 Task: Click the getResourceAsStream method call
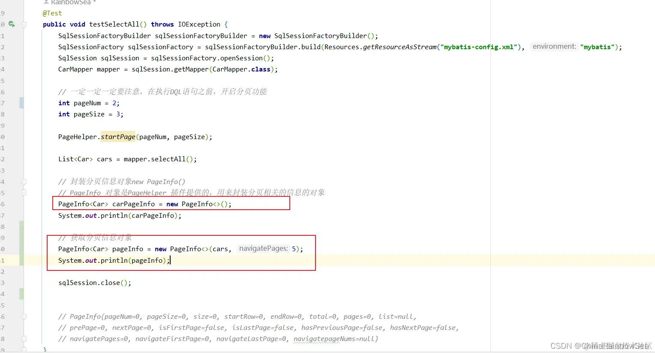tap(400, 47)
